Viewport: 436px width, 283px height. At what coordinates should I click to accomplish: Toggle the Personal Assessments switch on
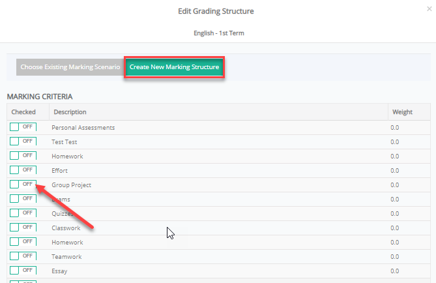pos(23,127)
